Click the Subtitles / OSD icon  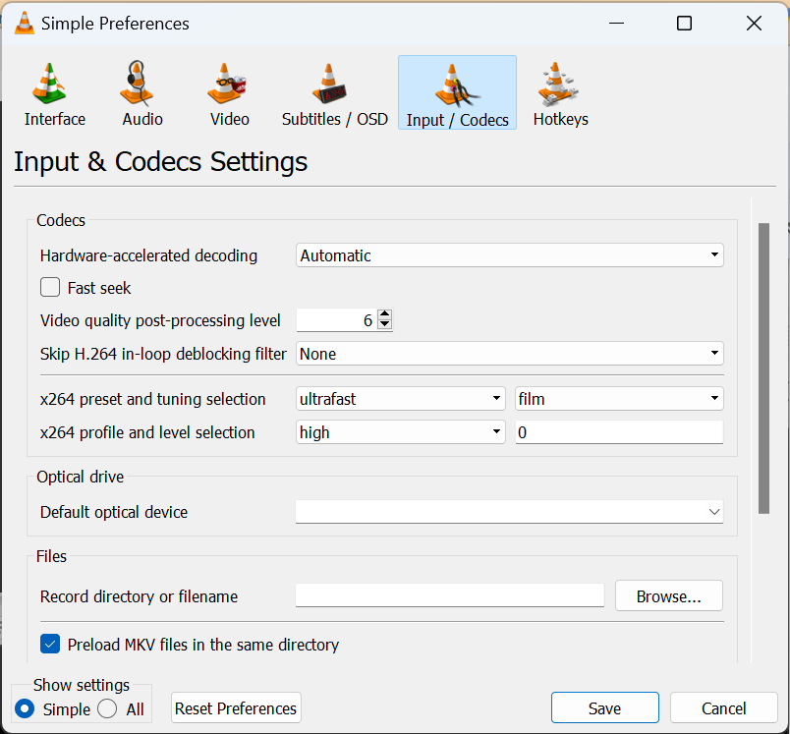[x=334, y=92]
